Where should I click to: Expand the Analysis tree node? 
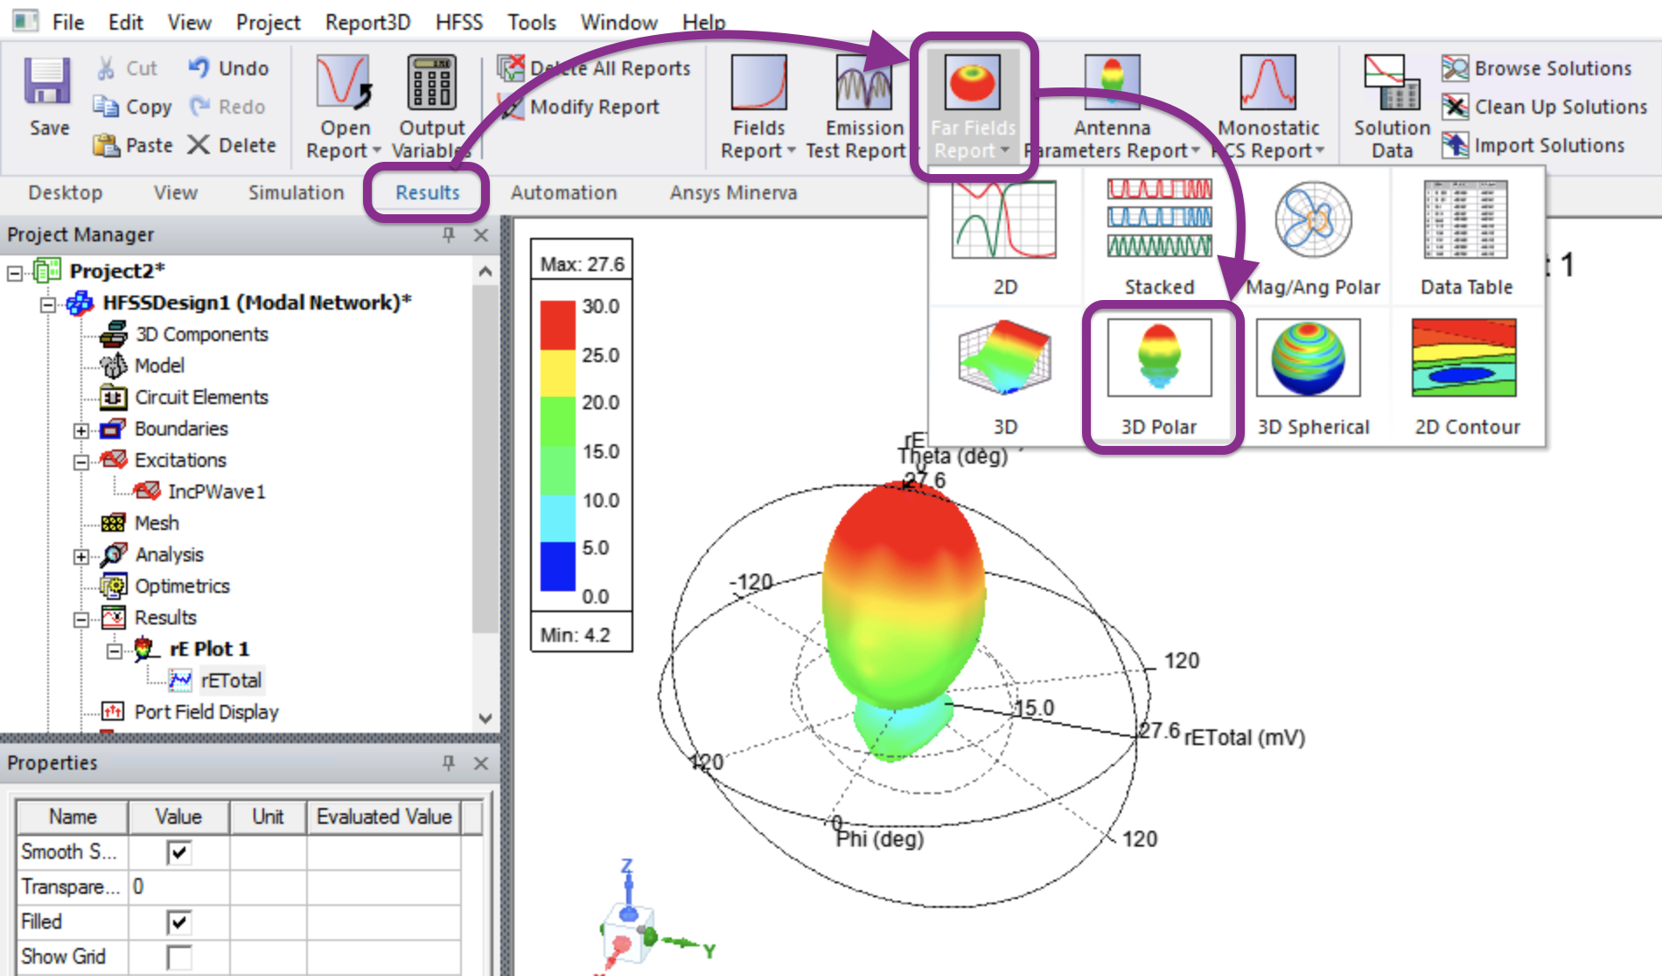pos(81,556)
